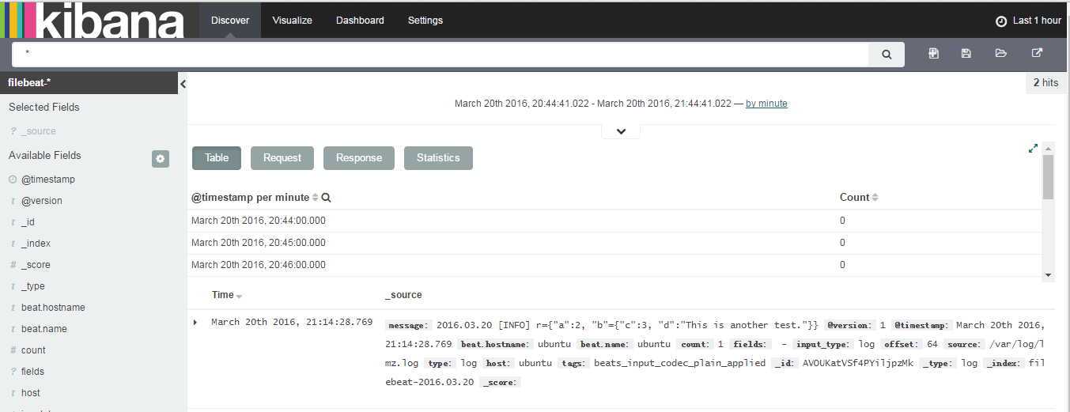Image resolution: width=1070 pixels, height=412 pixels.
Task: Sort the Time column arrow
Action: coord(239,296)
